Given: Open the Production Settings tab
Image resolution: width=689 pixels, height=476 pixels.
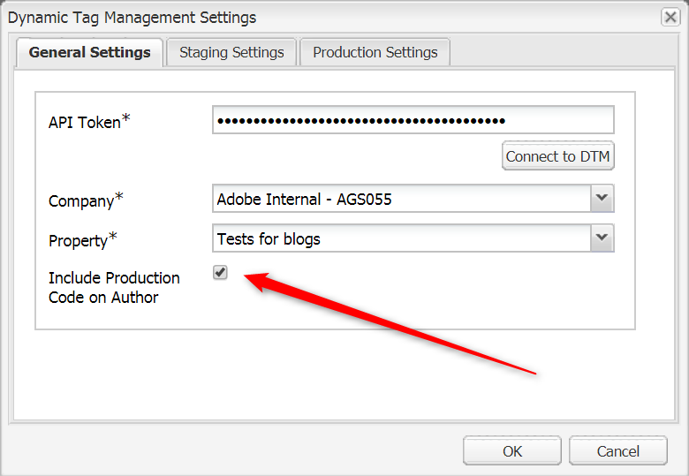Looking at the screenshot, I should point(375,52).
